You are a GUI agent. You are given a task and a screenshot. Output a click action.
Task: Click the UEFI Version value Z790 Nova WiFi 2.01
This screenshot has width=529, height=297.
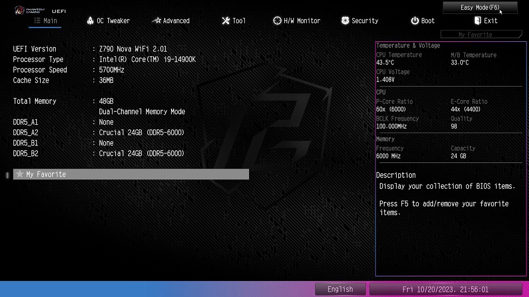click(x=133, y=49)
